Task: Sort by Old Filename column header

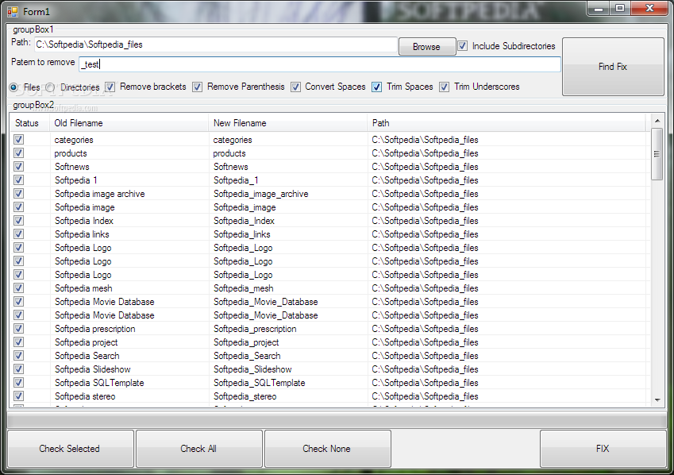Action: point(129,123)
